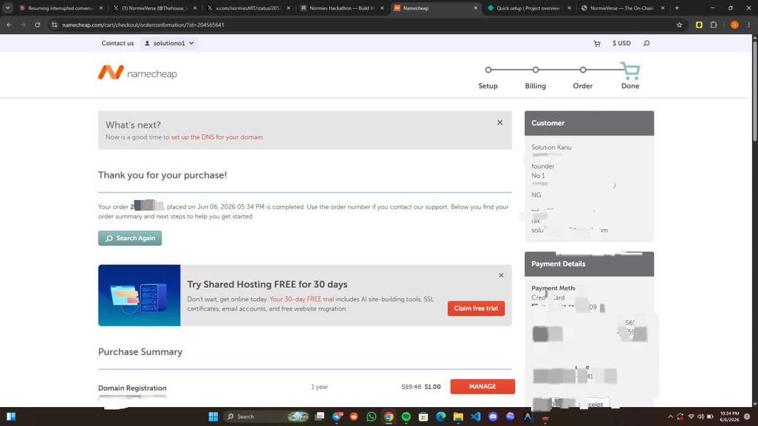Click the Search Again button
This screenshot has height=426, width=758.
point(130,238)
